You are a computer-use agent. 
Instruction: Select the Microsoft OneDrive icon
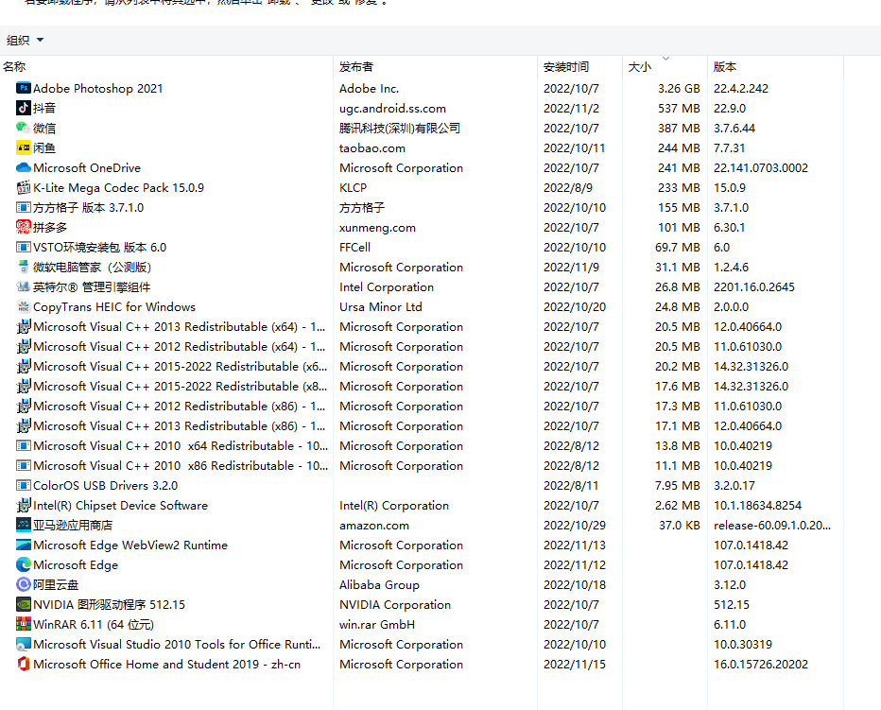click(24, 167)
